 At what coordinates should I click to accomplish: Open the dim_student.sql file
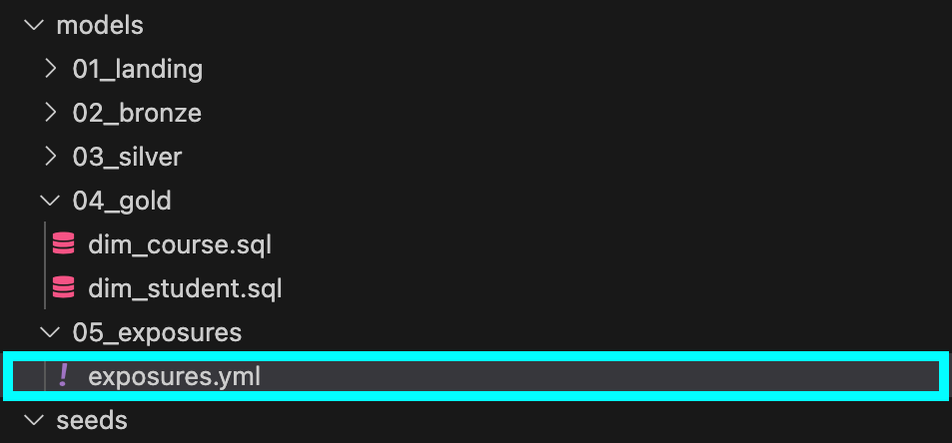coord(185,288)
